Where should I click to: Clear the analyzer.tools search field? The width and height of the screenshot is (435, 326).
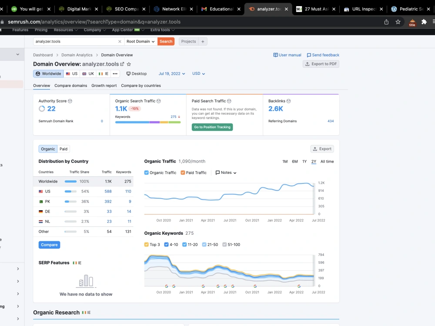(120, 41)
